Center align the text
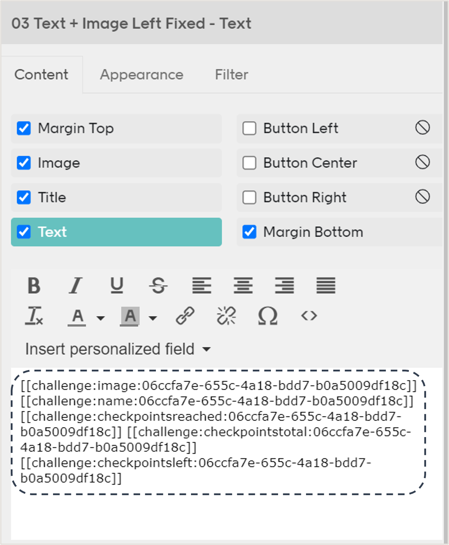 243,286
